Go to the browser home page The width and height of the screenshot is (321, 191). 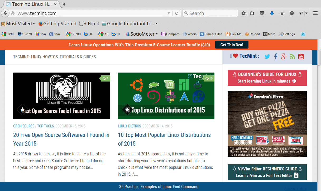282,13
